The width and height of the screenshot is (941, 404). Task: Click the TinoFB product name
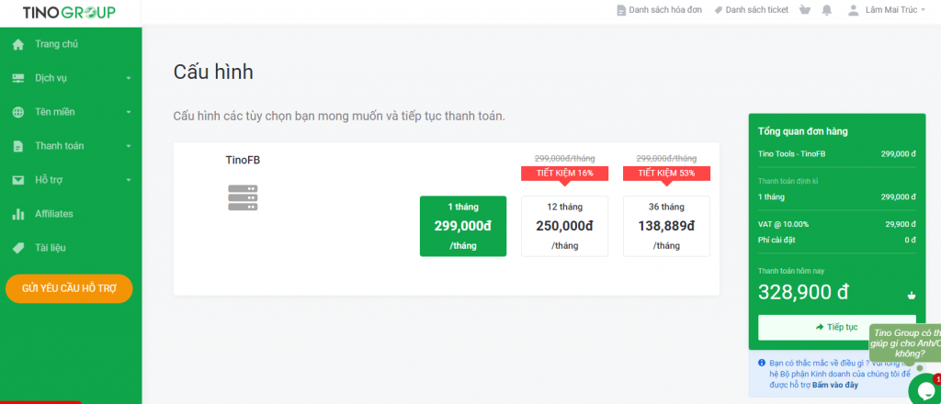coord(243,160)
